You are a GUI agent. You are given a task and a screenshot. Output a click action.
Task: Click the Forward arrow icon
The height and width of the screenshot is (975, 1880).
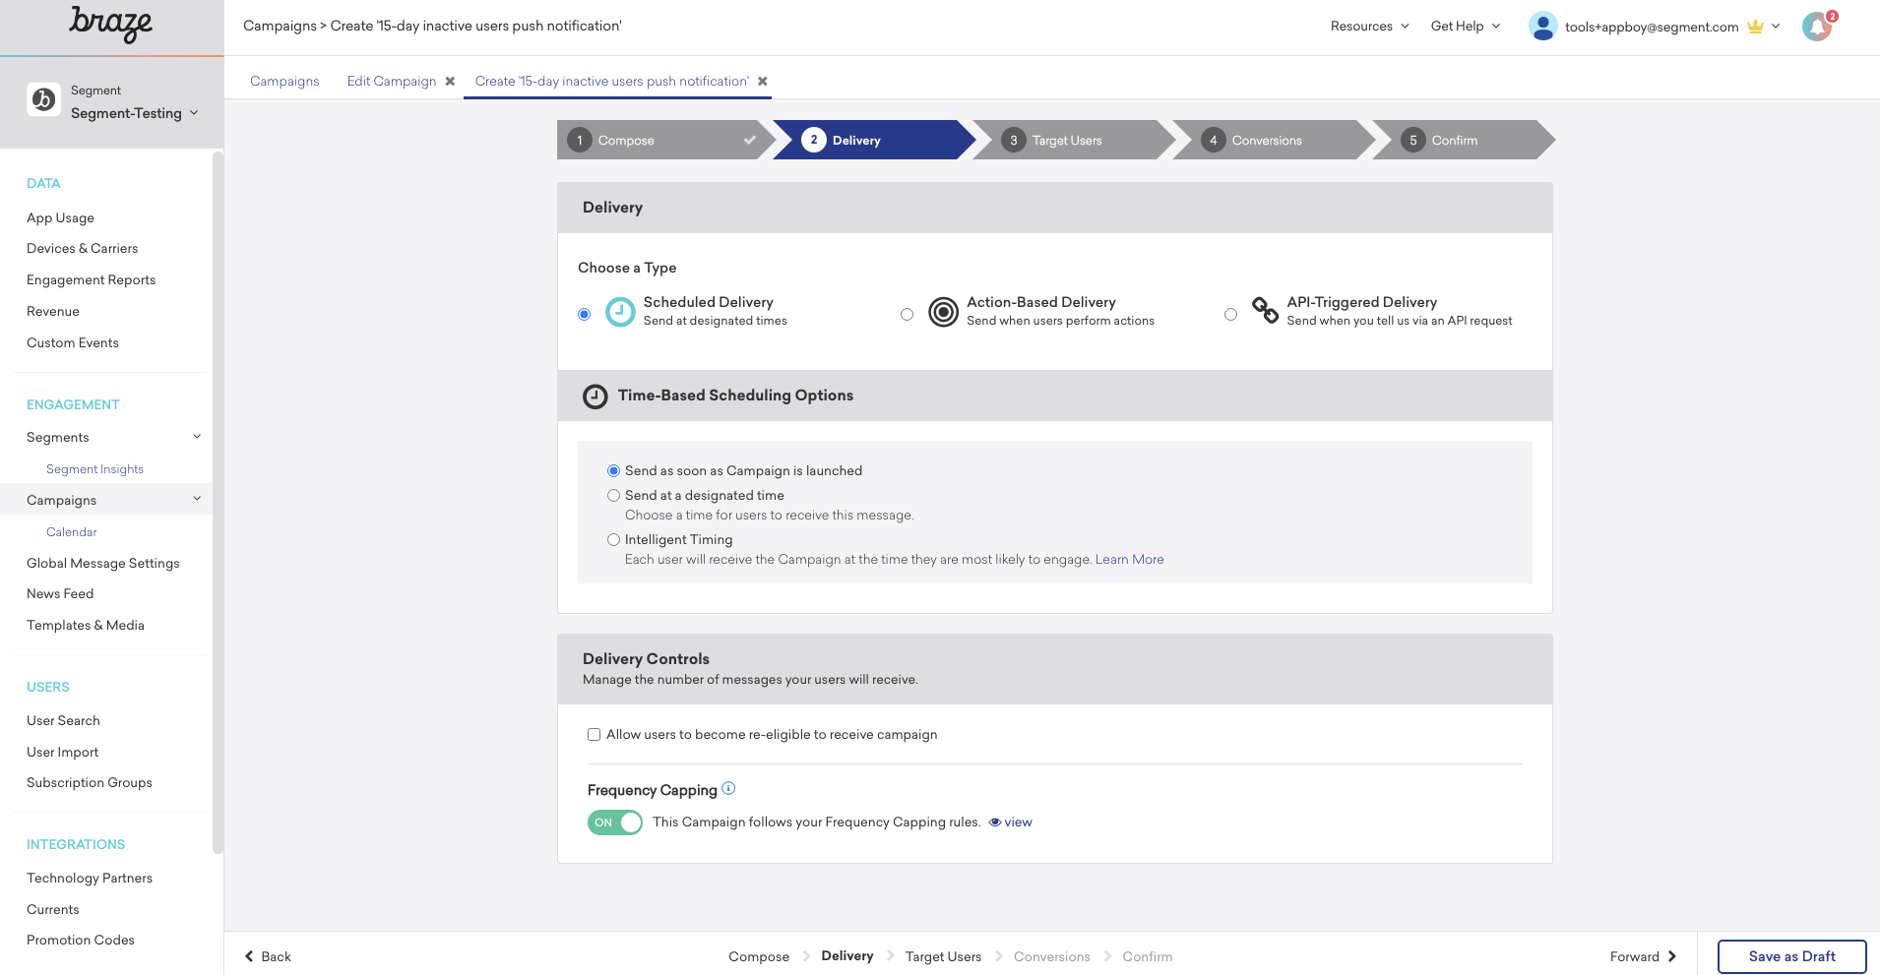1671,956
